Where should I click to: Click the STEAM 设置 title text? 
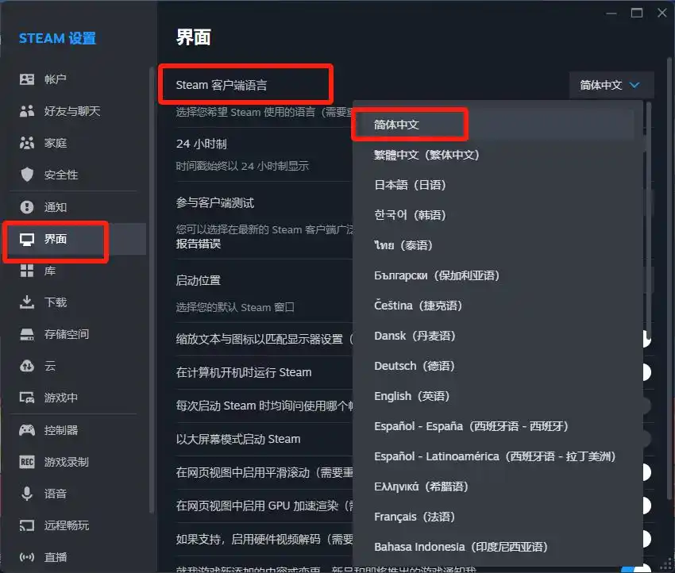click(57, 39)
